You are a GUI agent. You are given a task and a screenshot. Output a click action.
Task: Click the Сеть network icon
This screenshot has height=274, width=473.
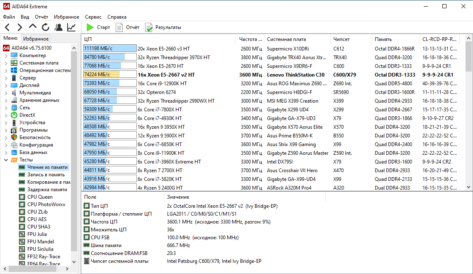point(14,108)
